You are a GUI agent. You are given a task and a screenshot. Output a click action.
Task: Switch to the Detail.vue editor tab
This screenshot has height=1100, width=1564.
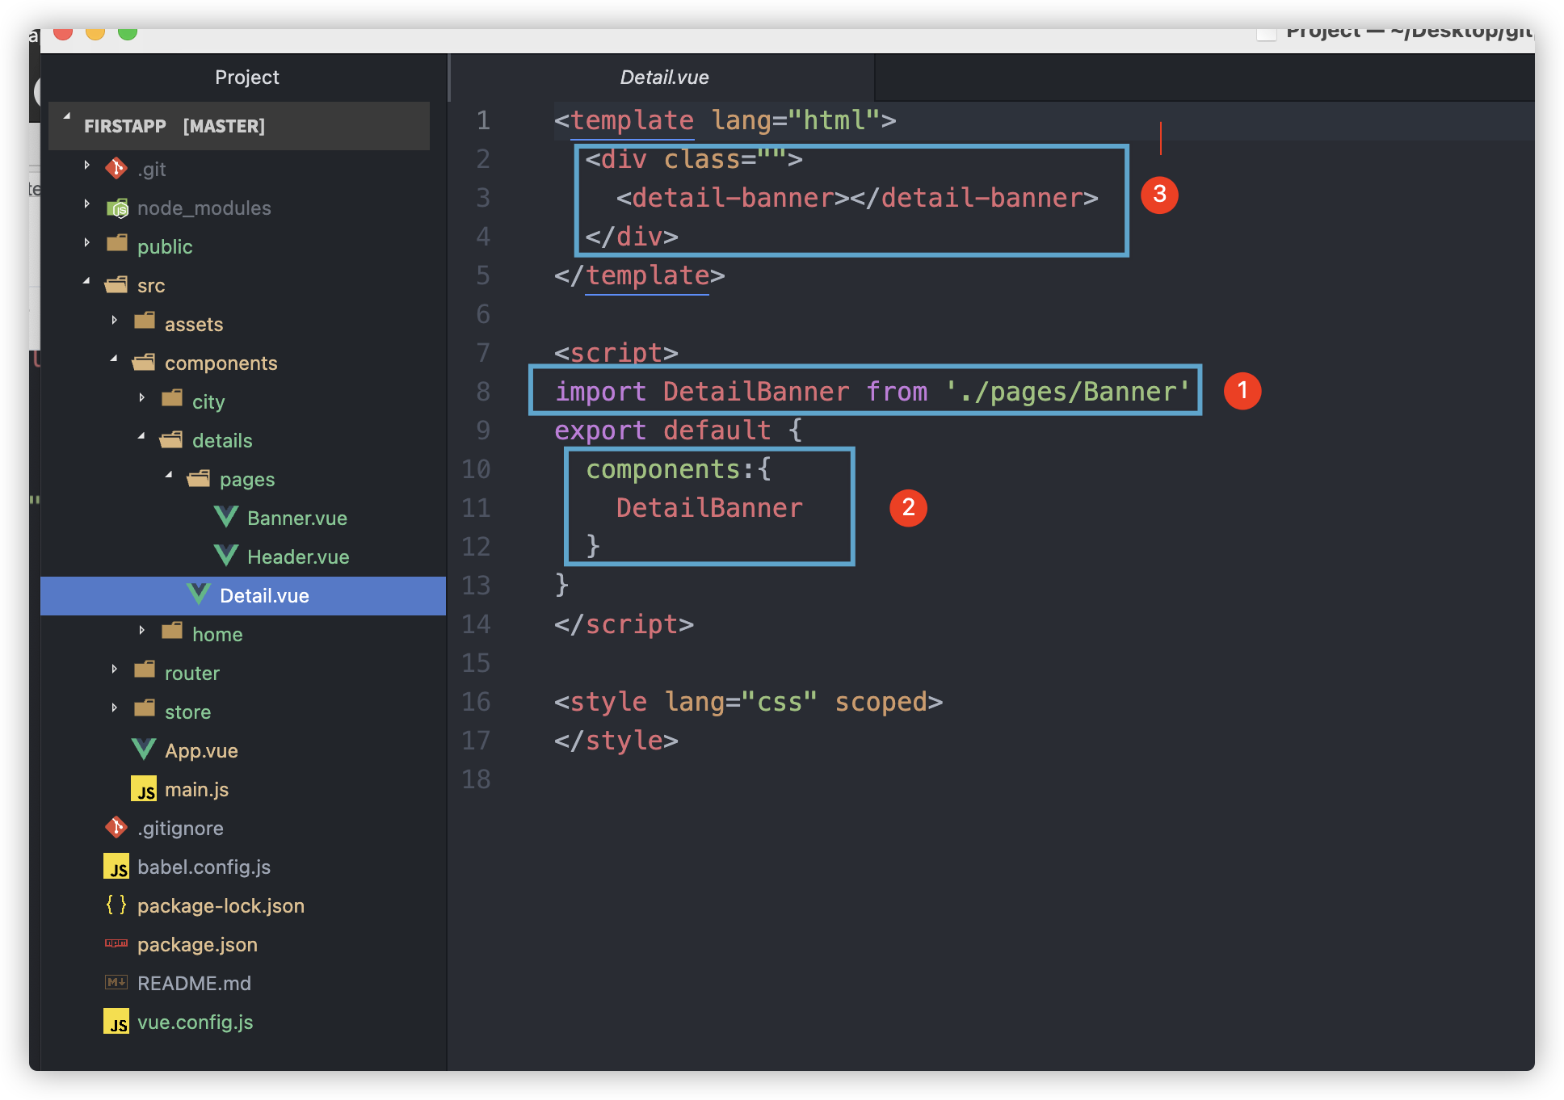[x=662, y=78]
